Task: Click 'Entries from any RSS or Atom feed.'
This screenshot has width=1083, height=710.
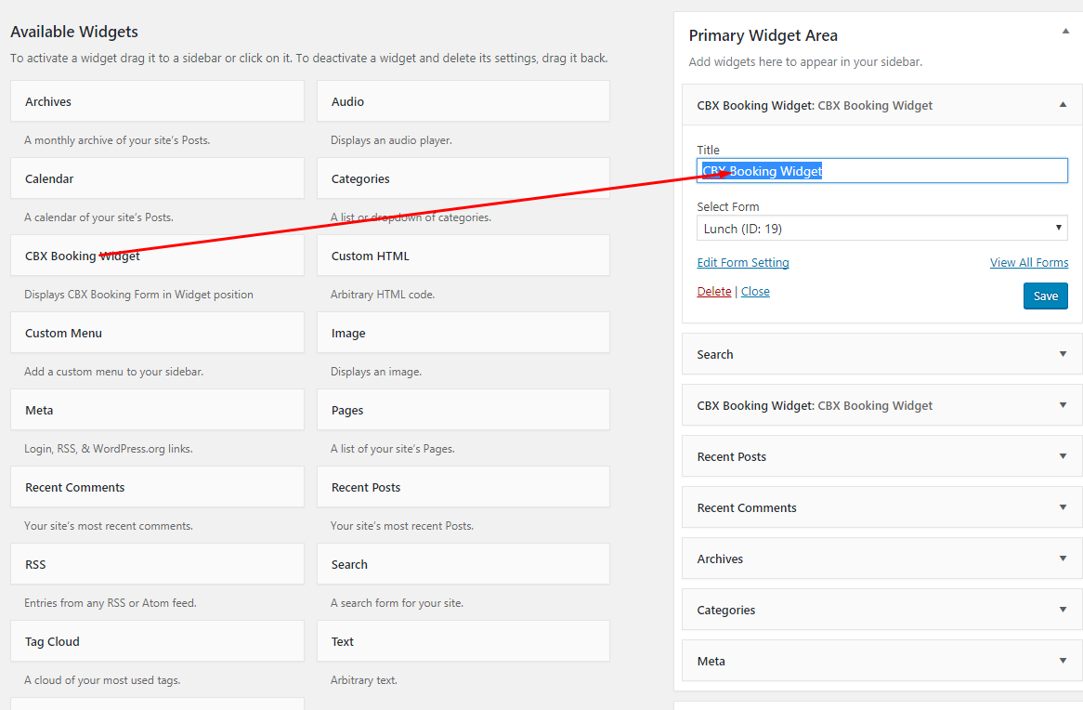Action: [111, 603]
